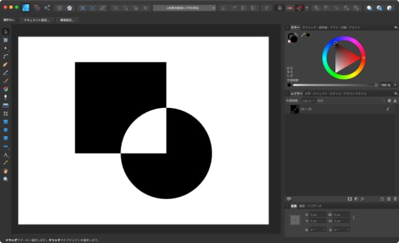Click the X position input field
The height and width of the screenshot is (243, 399).
317,214
